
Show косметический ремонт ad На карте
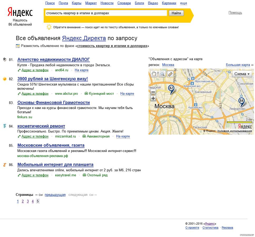[123, 136]
